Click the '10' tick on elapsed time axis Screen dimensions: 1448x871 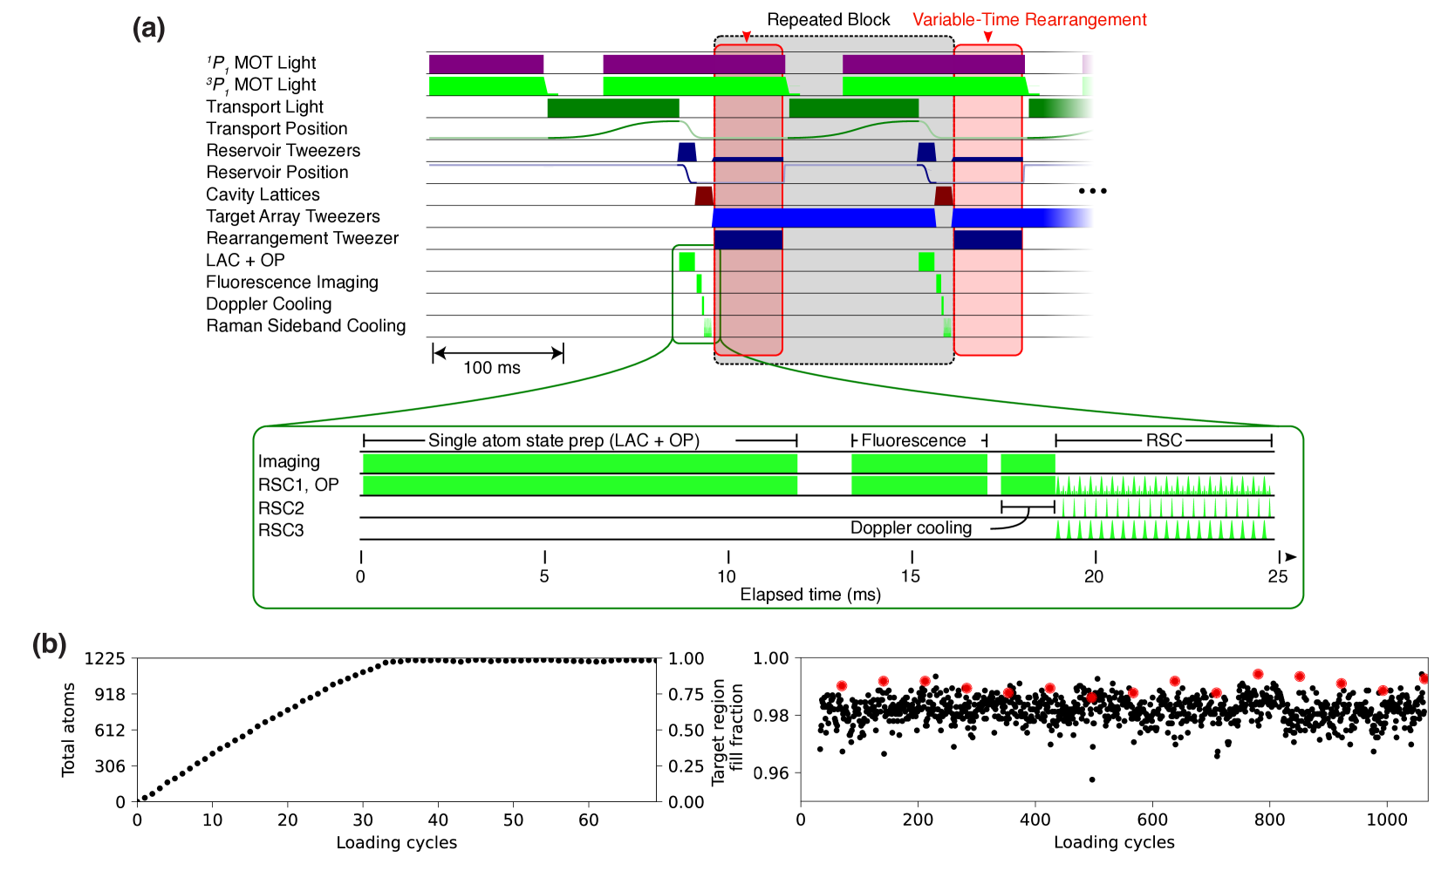click(x=727, y=576)
